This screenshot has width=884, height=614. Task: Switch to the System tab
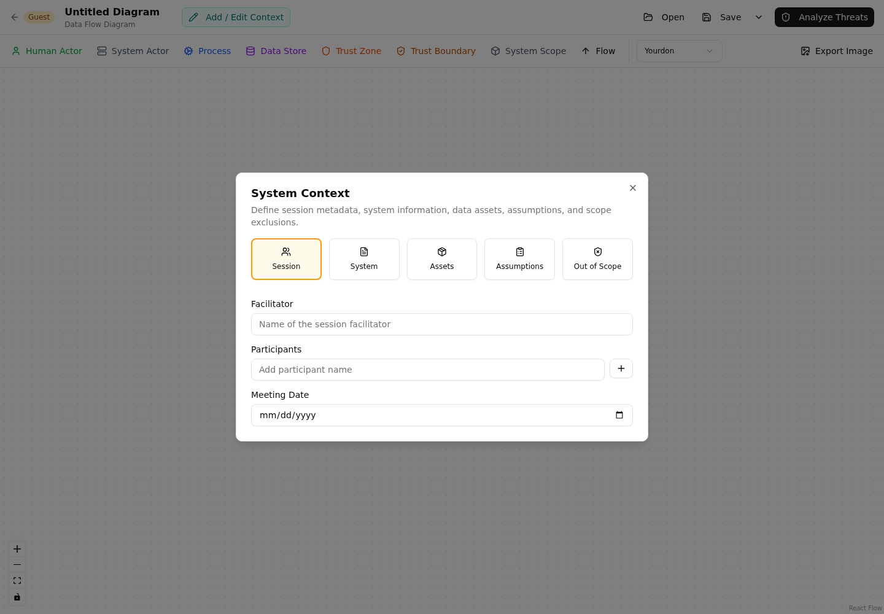[x=364, y=259]
